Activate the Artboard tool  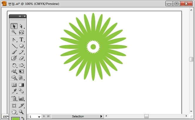click(14, 106)
